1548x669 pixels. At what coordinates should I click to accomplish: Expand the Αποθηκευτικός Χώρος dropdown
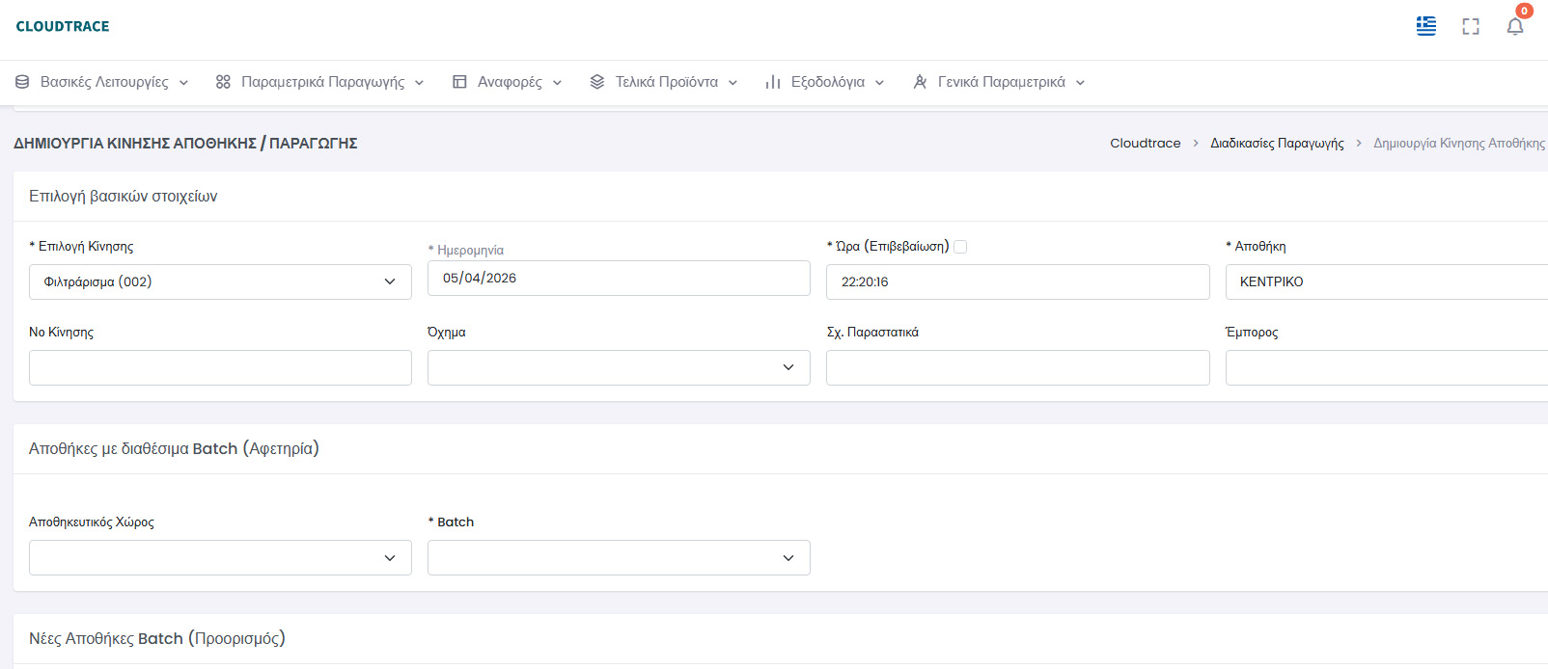tap(220, 557)
